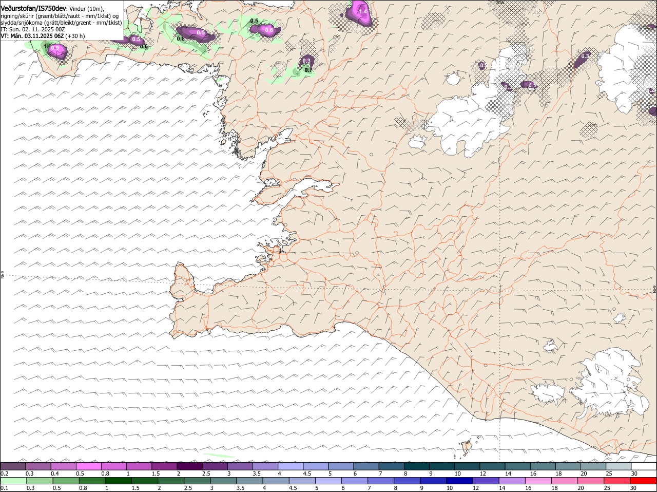Click the 30 label under the bottom legend row
This screenshot has height=492, width=657.
633,488
